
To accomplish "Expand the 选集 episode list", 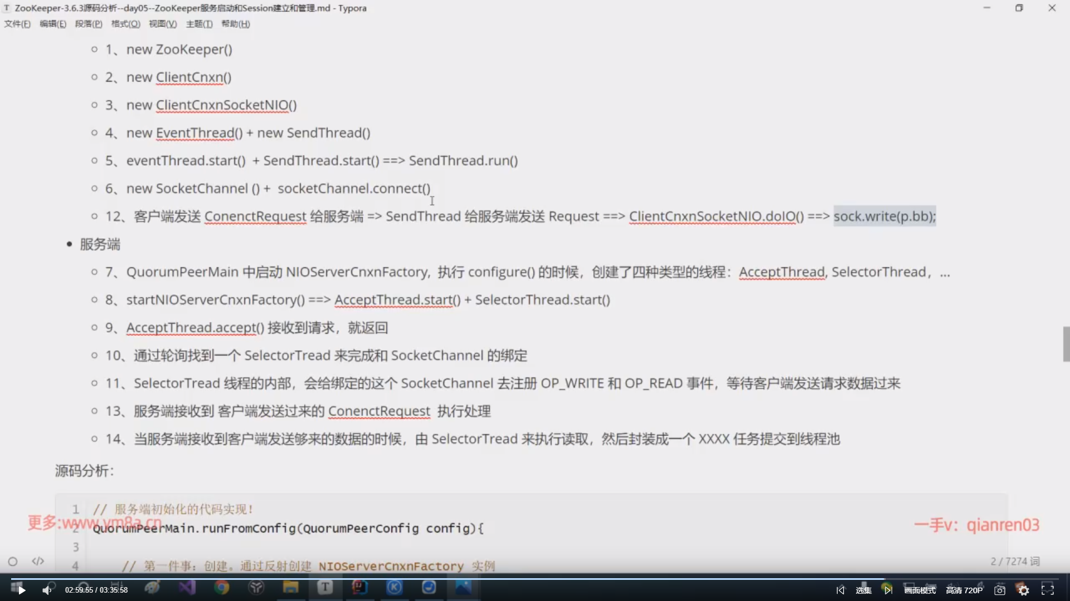I will [x=863, y=590].
